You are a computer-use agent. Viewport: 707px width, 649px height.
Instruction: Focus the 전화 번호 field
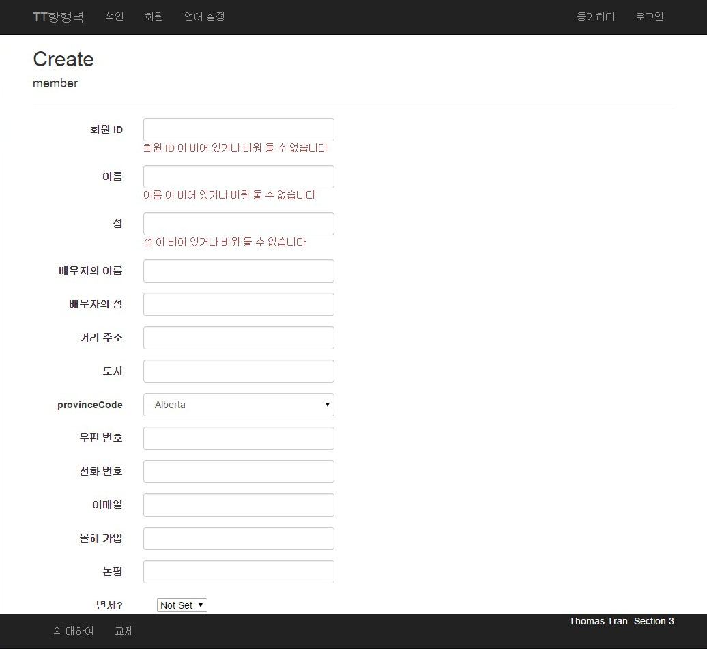(x=238, y=472)
